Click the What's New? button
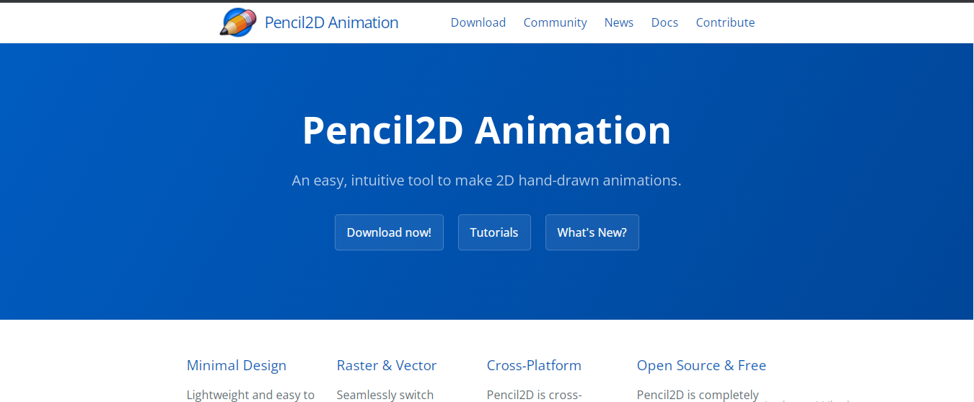Viewport: 974px width, 402px height. point(592,232)
